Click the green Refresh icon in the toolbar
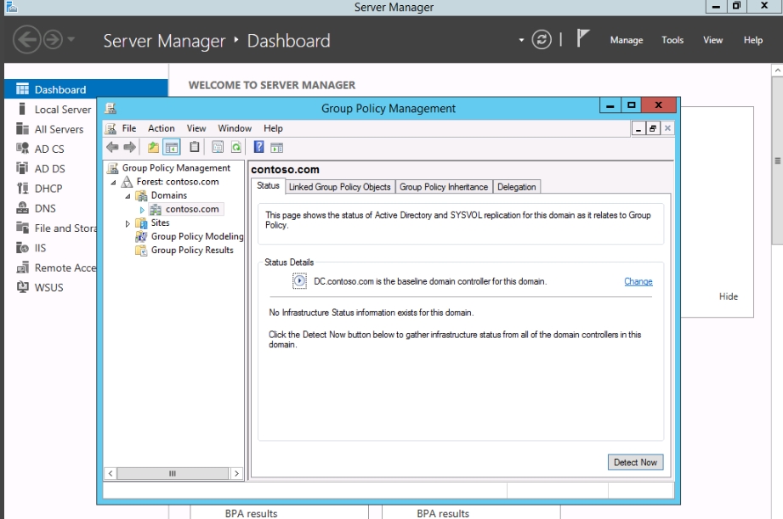 click(x=235, y=147)
